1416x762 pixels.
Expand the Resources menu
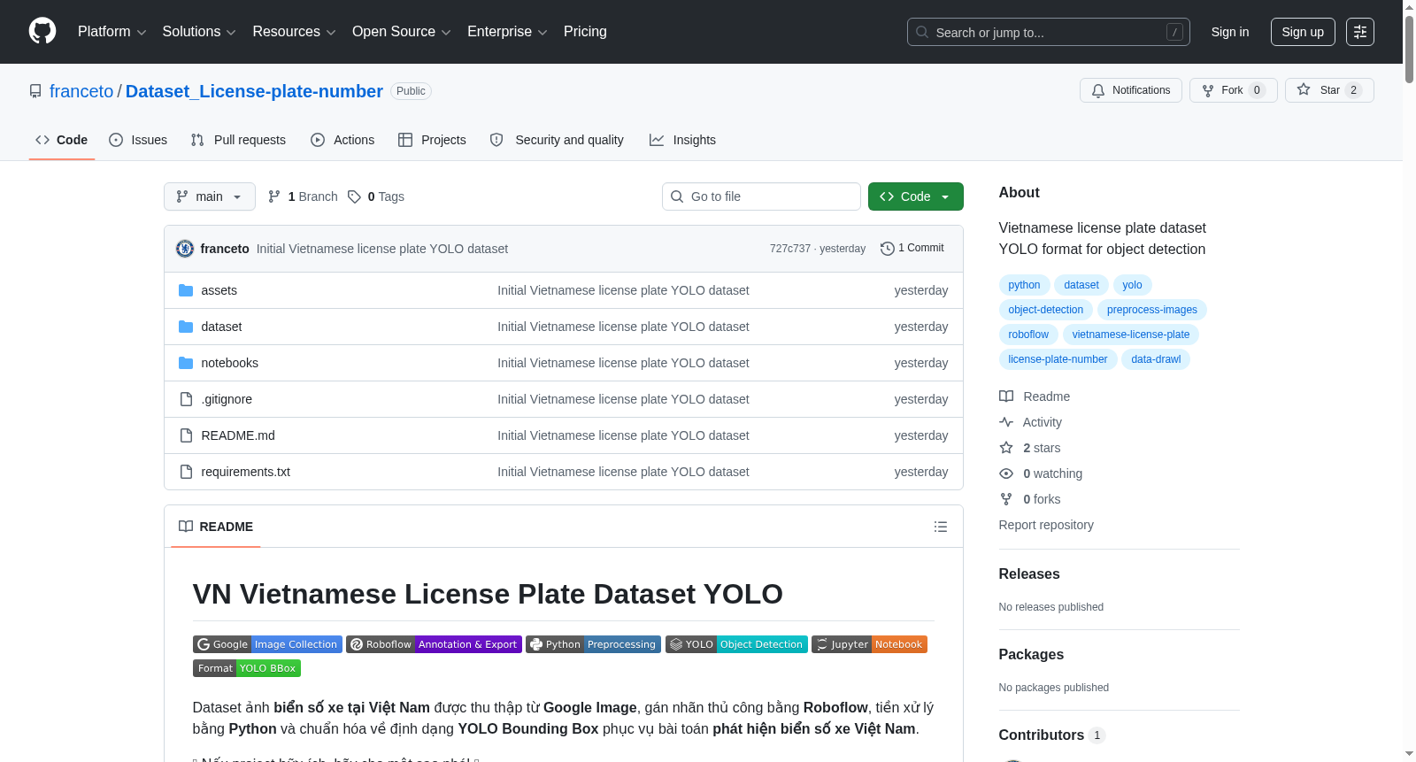coord(294,32)
